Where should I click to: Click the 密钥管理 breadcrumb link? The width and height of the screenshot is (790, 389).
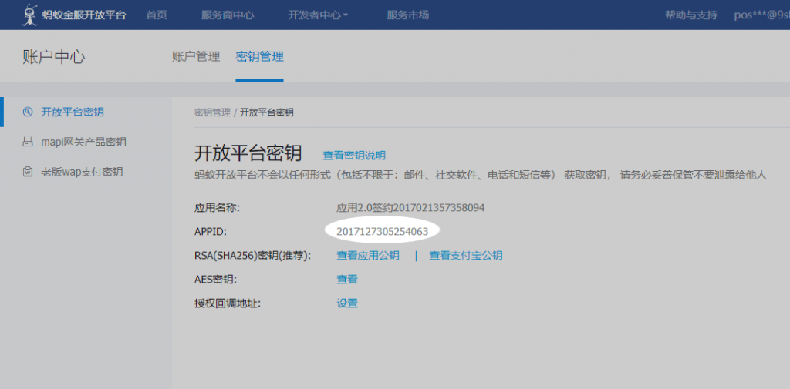click(x=212, y=112)
